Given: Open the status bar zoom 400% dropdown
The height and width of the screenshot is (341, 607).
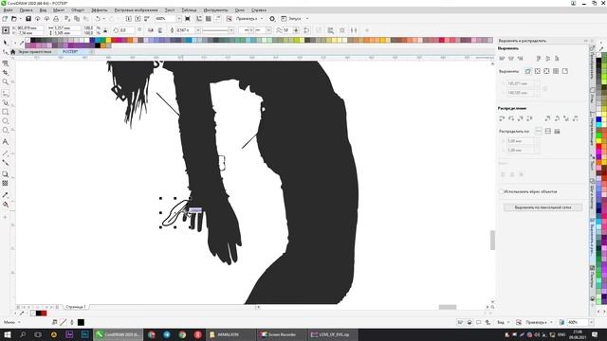Looking at the screenshot, I should click(x=591, y=322).
